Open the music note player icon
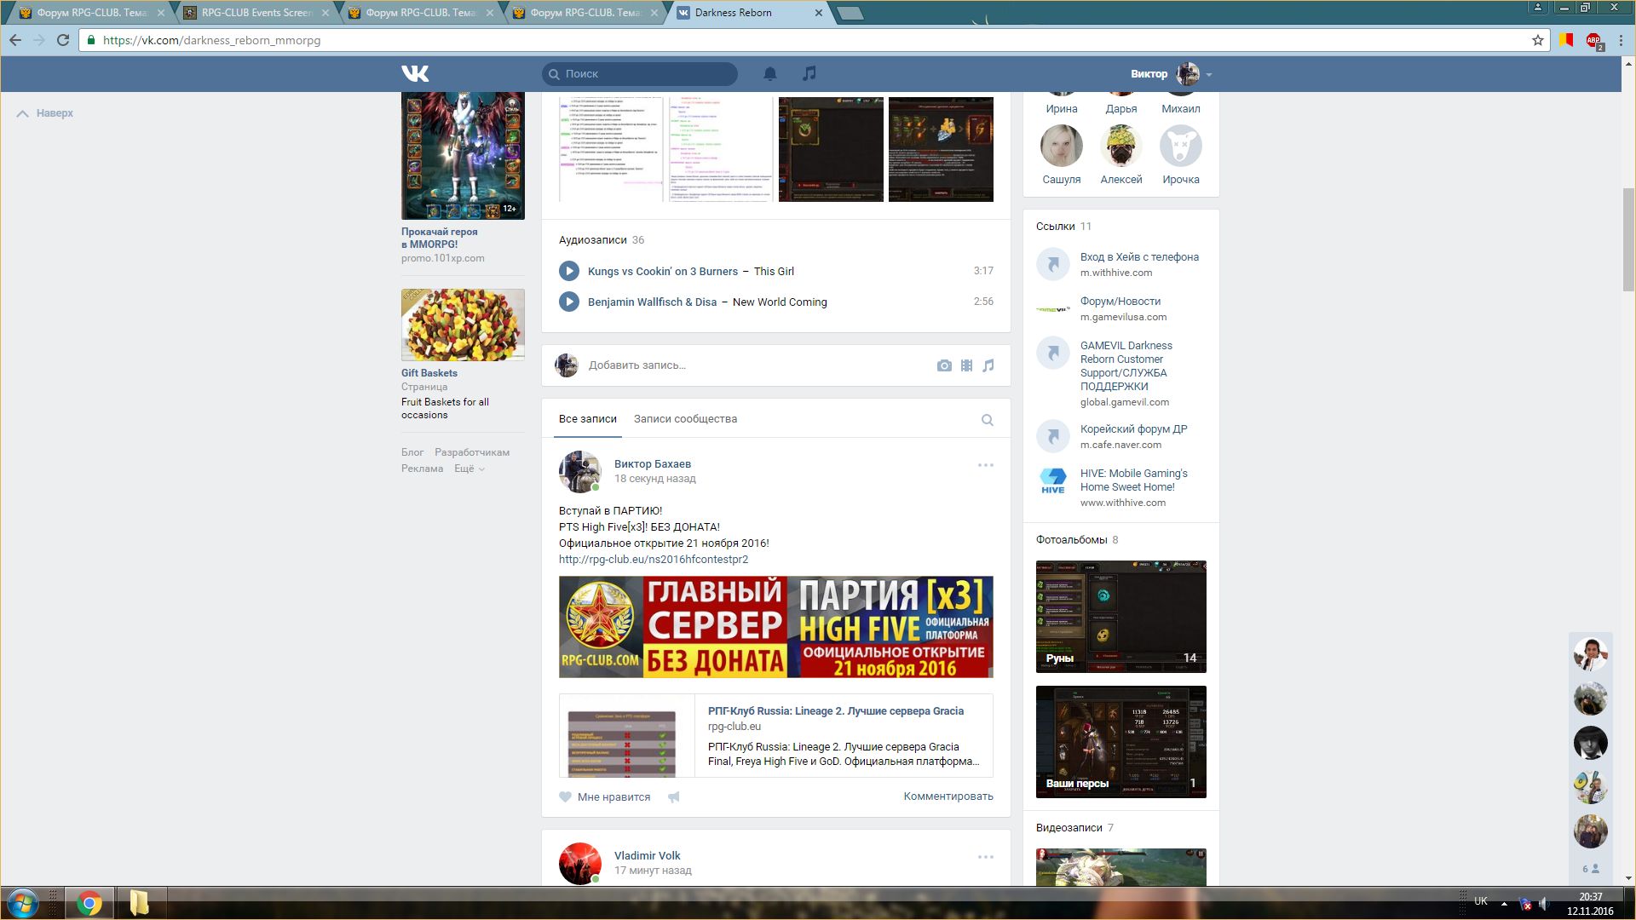The image size is (1636, 920). [809, 74]
